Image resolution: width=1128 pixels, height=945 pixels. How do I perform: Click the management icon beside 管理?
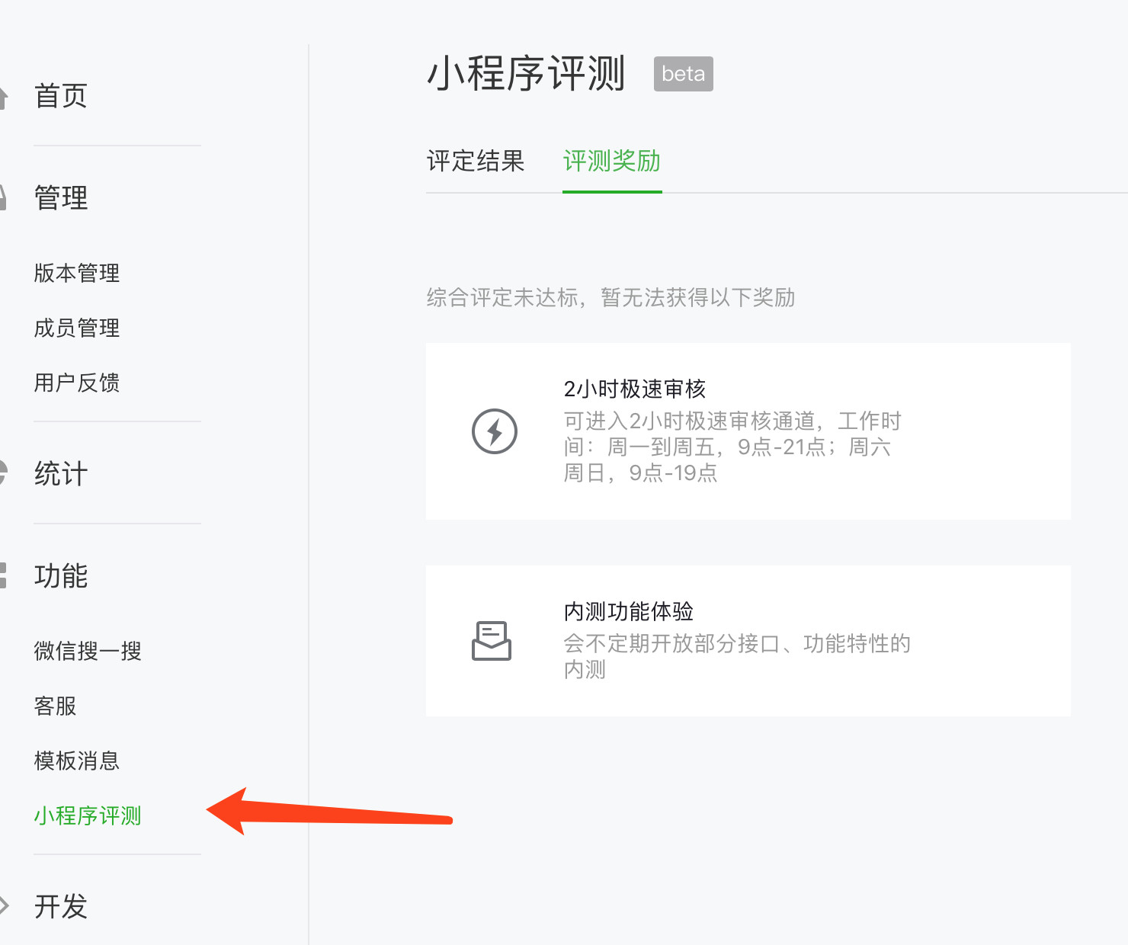pos(3,197)
